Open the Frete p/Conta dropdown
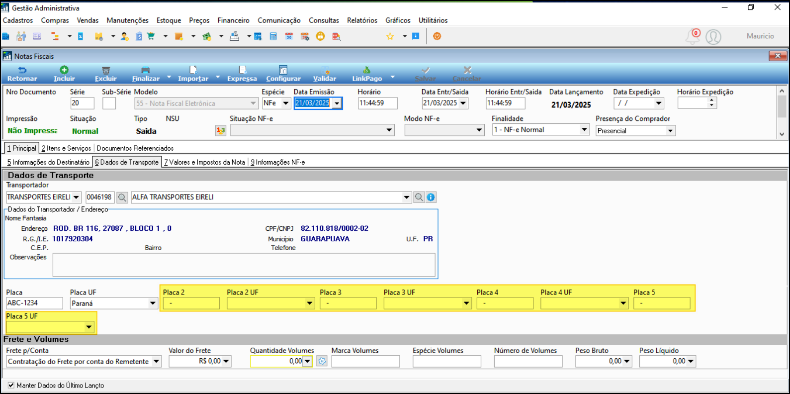The image size is (790, 394). click(x=156, y=361)
